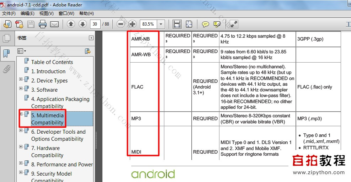Image resolution: width=351 pixels, height=182 pixels.
Task: Expand the 2. Device Types bookmark
Action: [21, 79]
